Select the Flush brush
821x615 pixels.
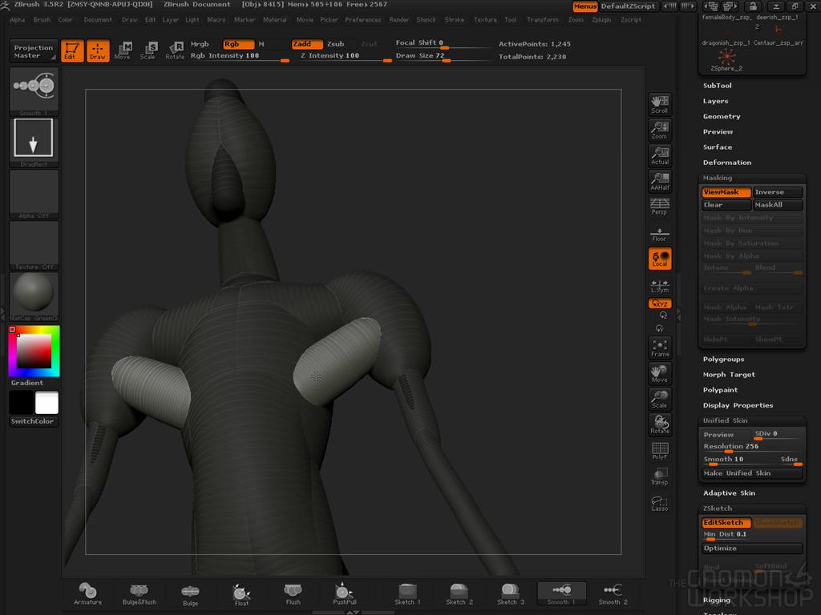tap(293, 594)
